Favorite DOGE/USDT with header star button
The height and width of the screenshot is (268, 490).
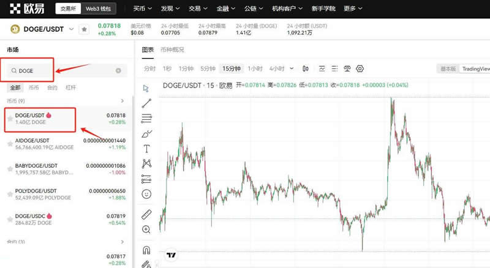(84, 29)
